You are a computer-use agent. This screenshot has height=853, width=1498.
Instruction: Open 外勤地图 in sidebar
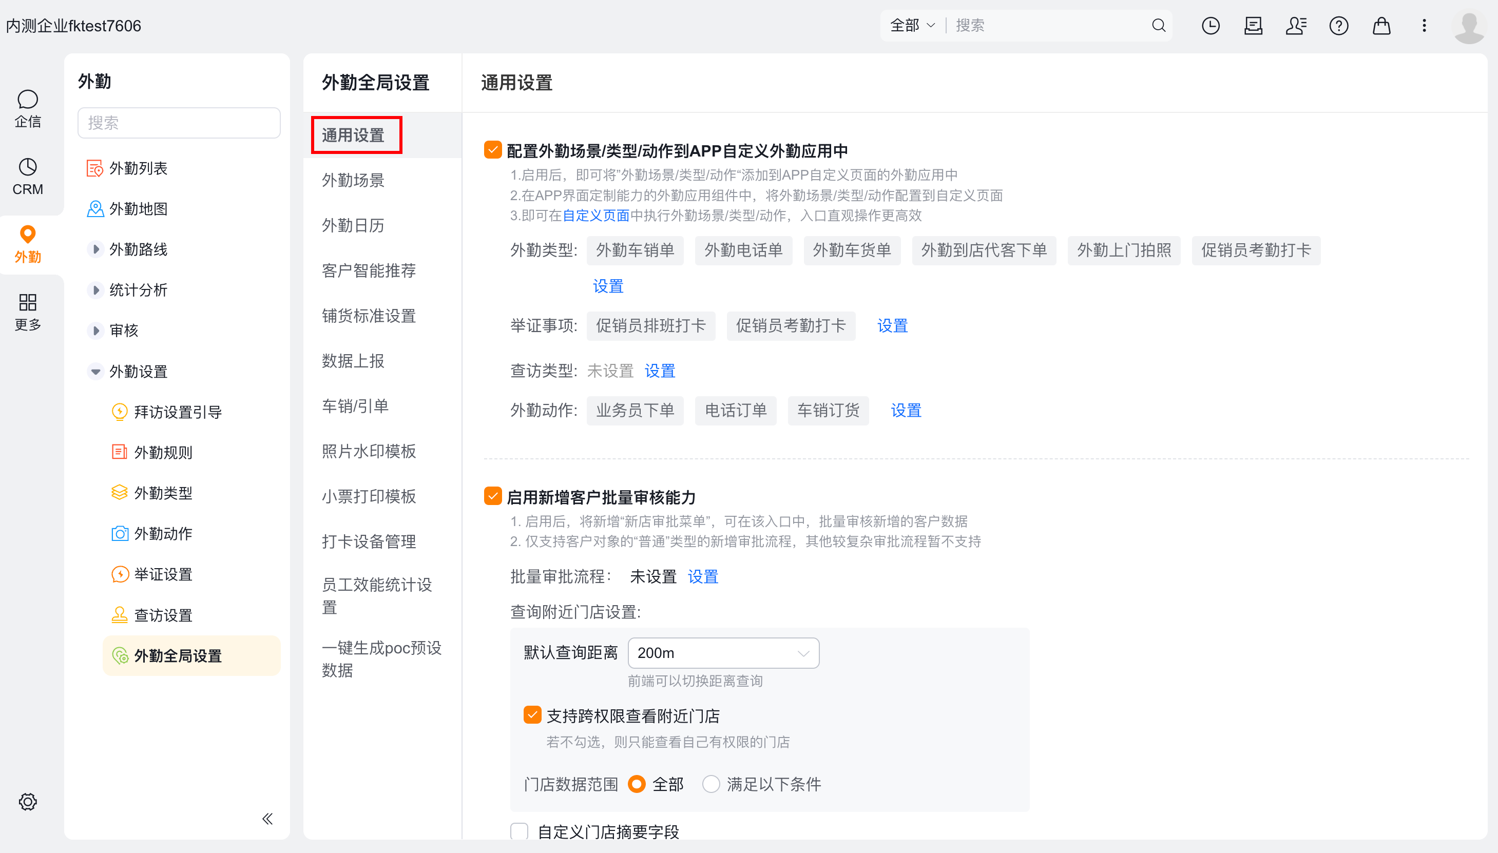[x=126, y=208]
